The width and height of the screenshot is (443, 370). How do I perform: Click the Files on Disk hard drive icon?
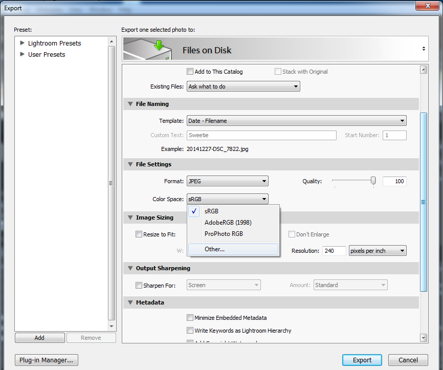tap(147, 49)
